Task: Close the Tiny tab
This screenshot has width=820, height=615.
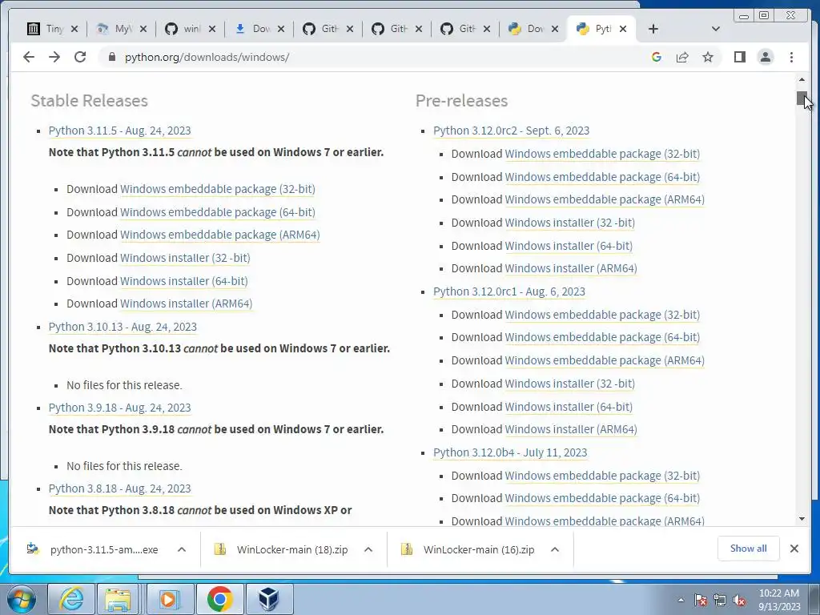Action: [74, 29]
